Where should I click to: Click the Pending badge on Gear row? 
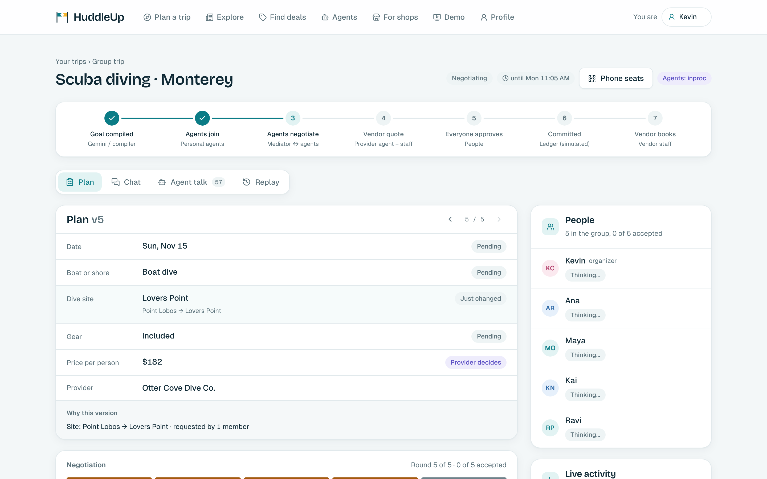pyautogui.click(x=489, y=336)
